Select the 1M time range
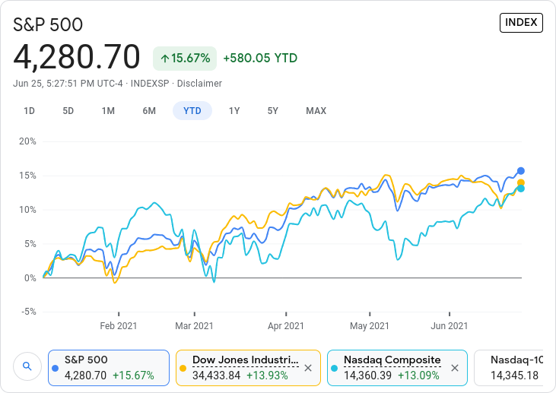Screen dimensions: 556x393 (x=108, y=111)
